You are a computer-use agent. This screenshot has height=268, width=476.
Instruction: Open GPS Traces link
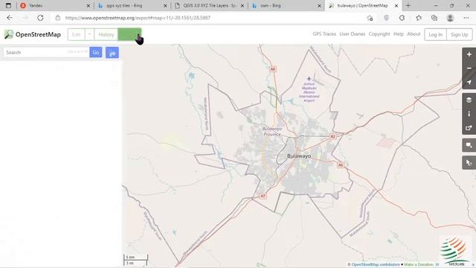point(324,34)
